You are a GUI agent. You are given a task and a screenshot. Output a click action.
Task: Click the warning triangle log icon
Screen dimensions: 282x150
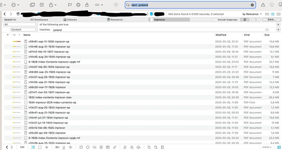[263, 5]
